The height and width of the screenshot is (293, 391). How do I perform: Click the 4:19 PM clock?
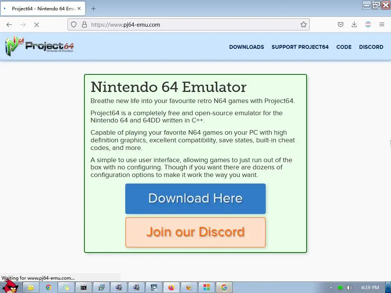pos(370,288)
